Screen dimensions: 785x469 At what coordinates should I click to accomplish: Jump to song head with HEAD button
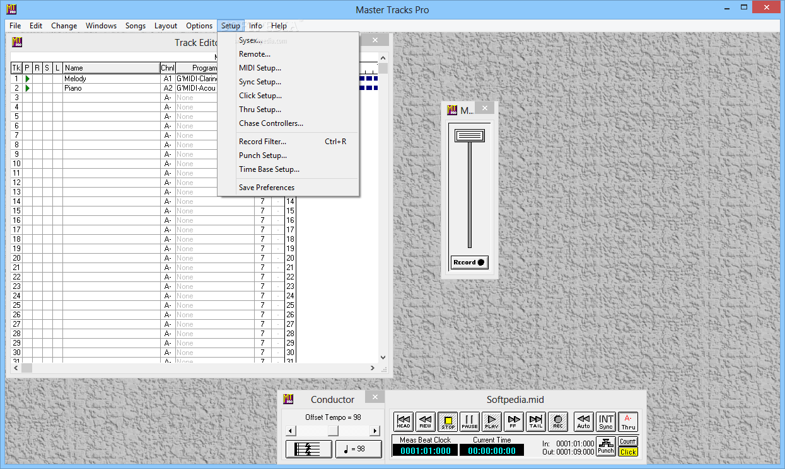tap(404, 421)
